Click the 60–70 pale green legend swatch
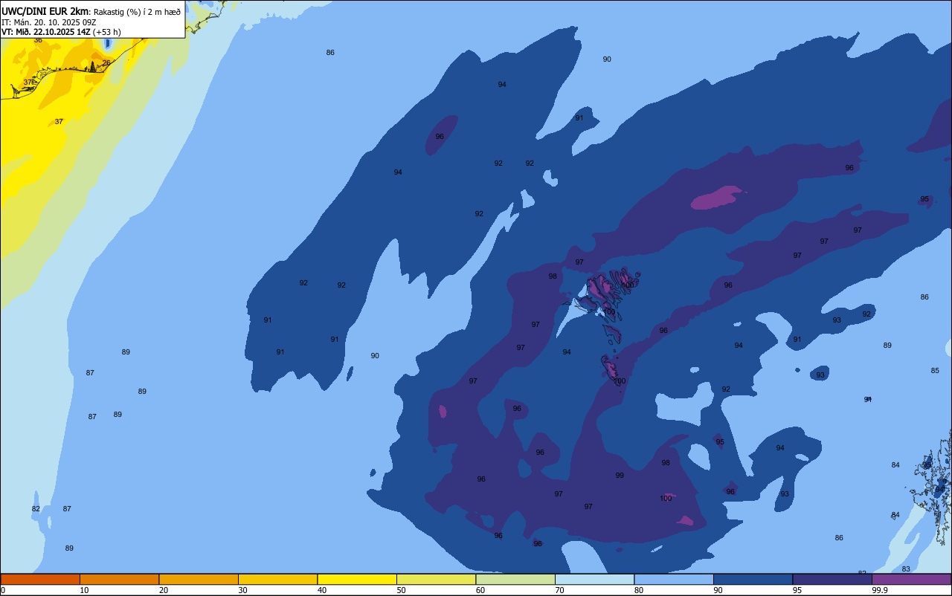Image resolution: width=952 pixels, height=596 pixels. click(x=515, y=579)
